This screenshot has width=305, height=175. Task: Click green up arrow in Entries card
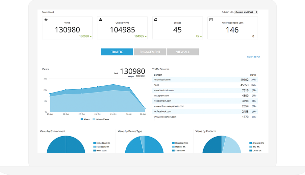(201, 36)
